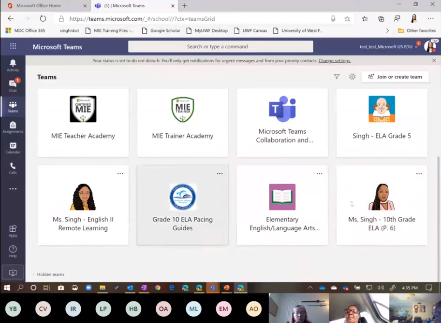Show more bookmarks chevron in favorites bar

click(x=387, y=30)
